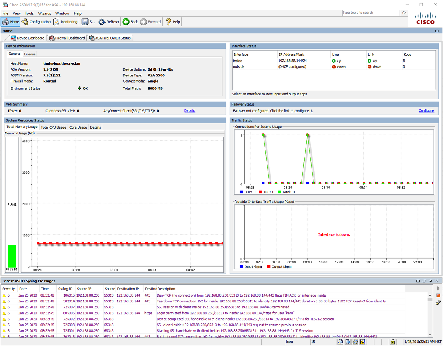The image size is (443, 346).
Task: Click red down icon in outside Link column
Action: pos(369,67)
